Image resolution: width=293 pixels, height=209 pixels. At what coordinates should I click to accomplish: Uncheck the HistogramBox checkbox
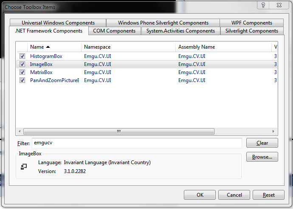click(x=22, y=56)
